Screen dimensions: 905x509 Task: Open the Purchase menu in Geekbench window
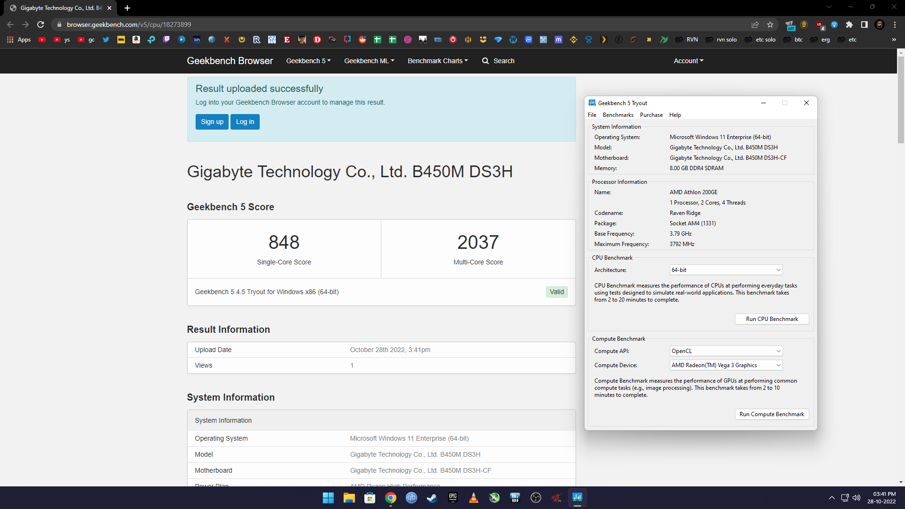click(x=651, y=115)
